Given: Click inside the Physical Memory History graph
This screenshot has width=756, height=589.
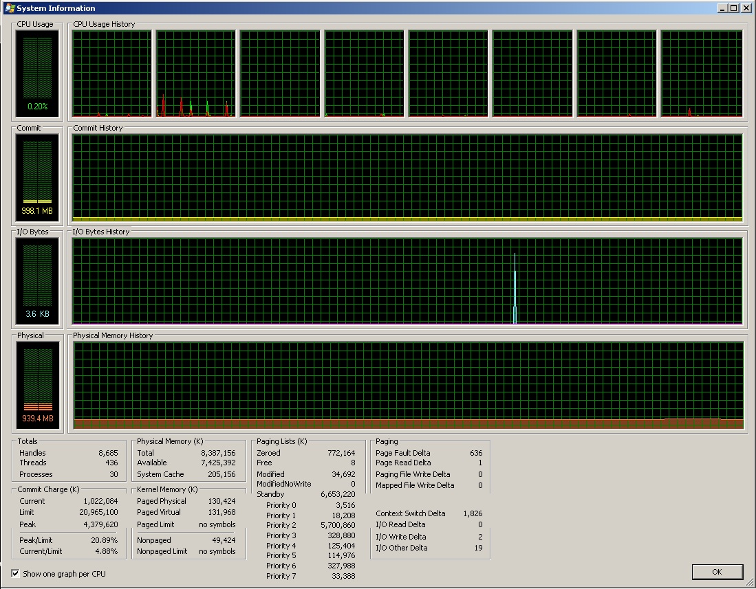Looking at the screenshot, I should tap(407, 385).
